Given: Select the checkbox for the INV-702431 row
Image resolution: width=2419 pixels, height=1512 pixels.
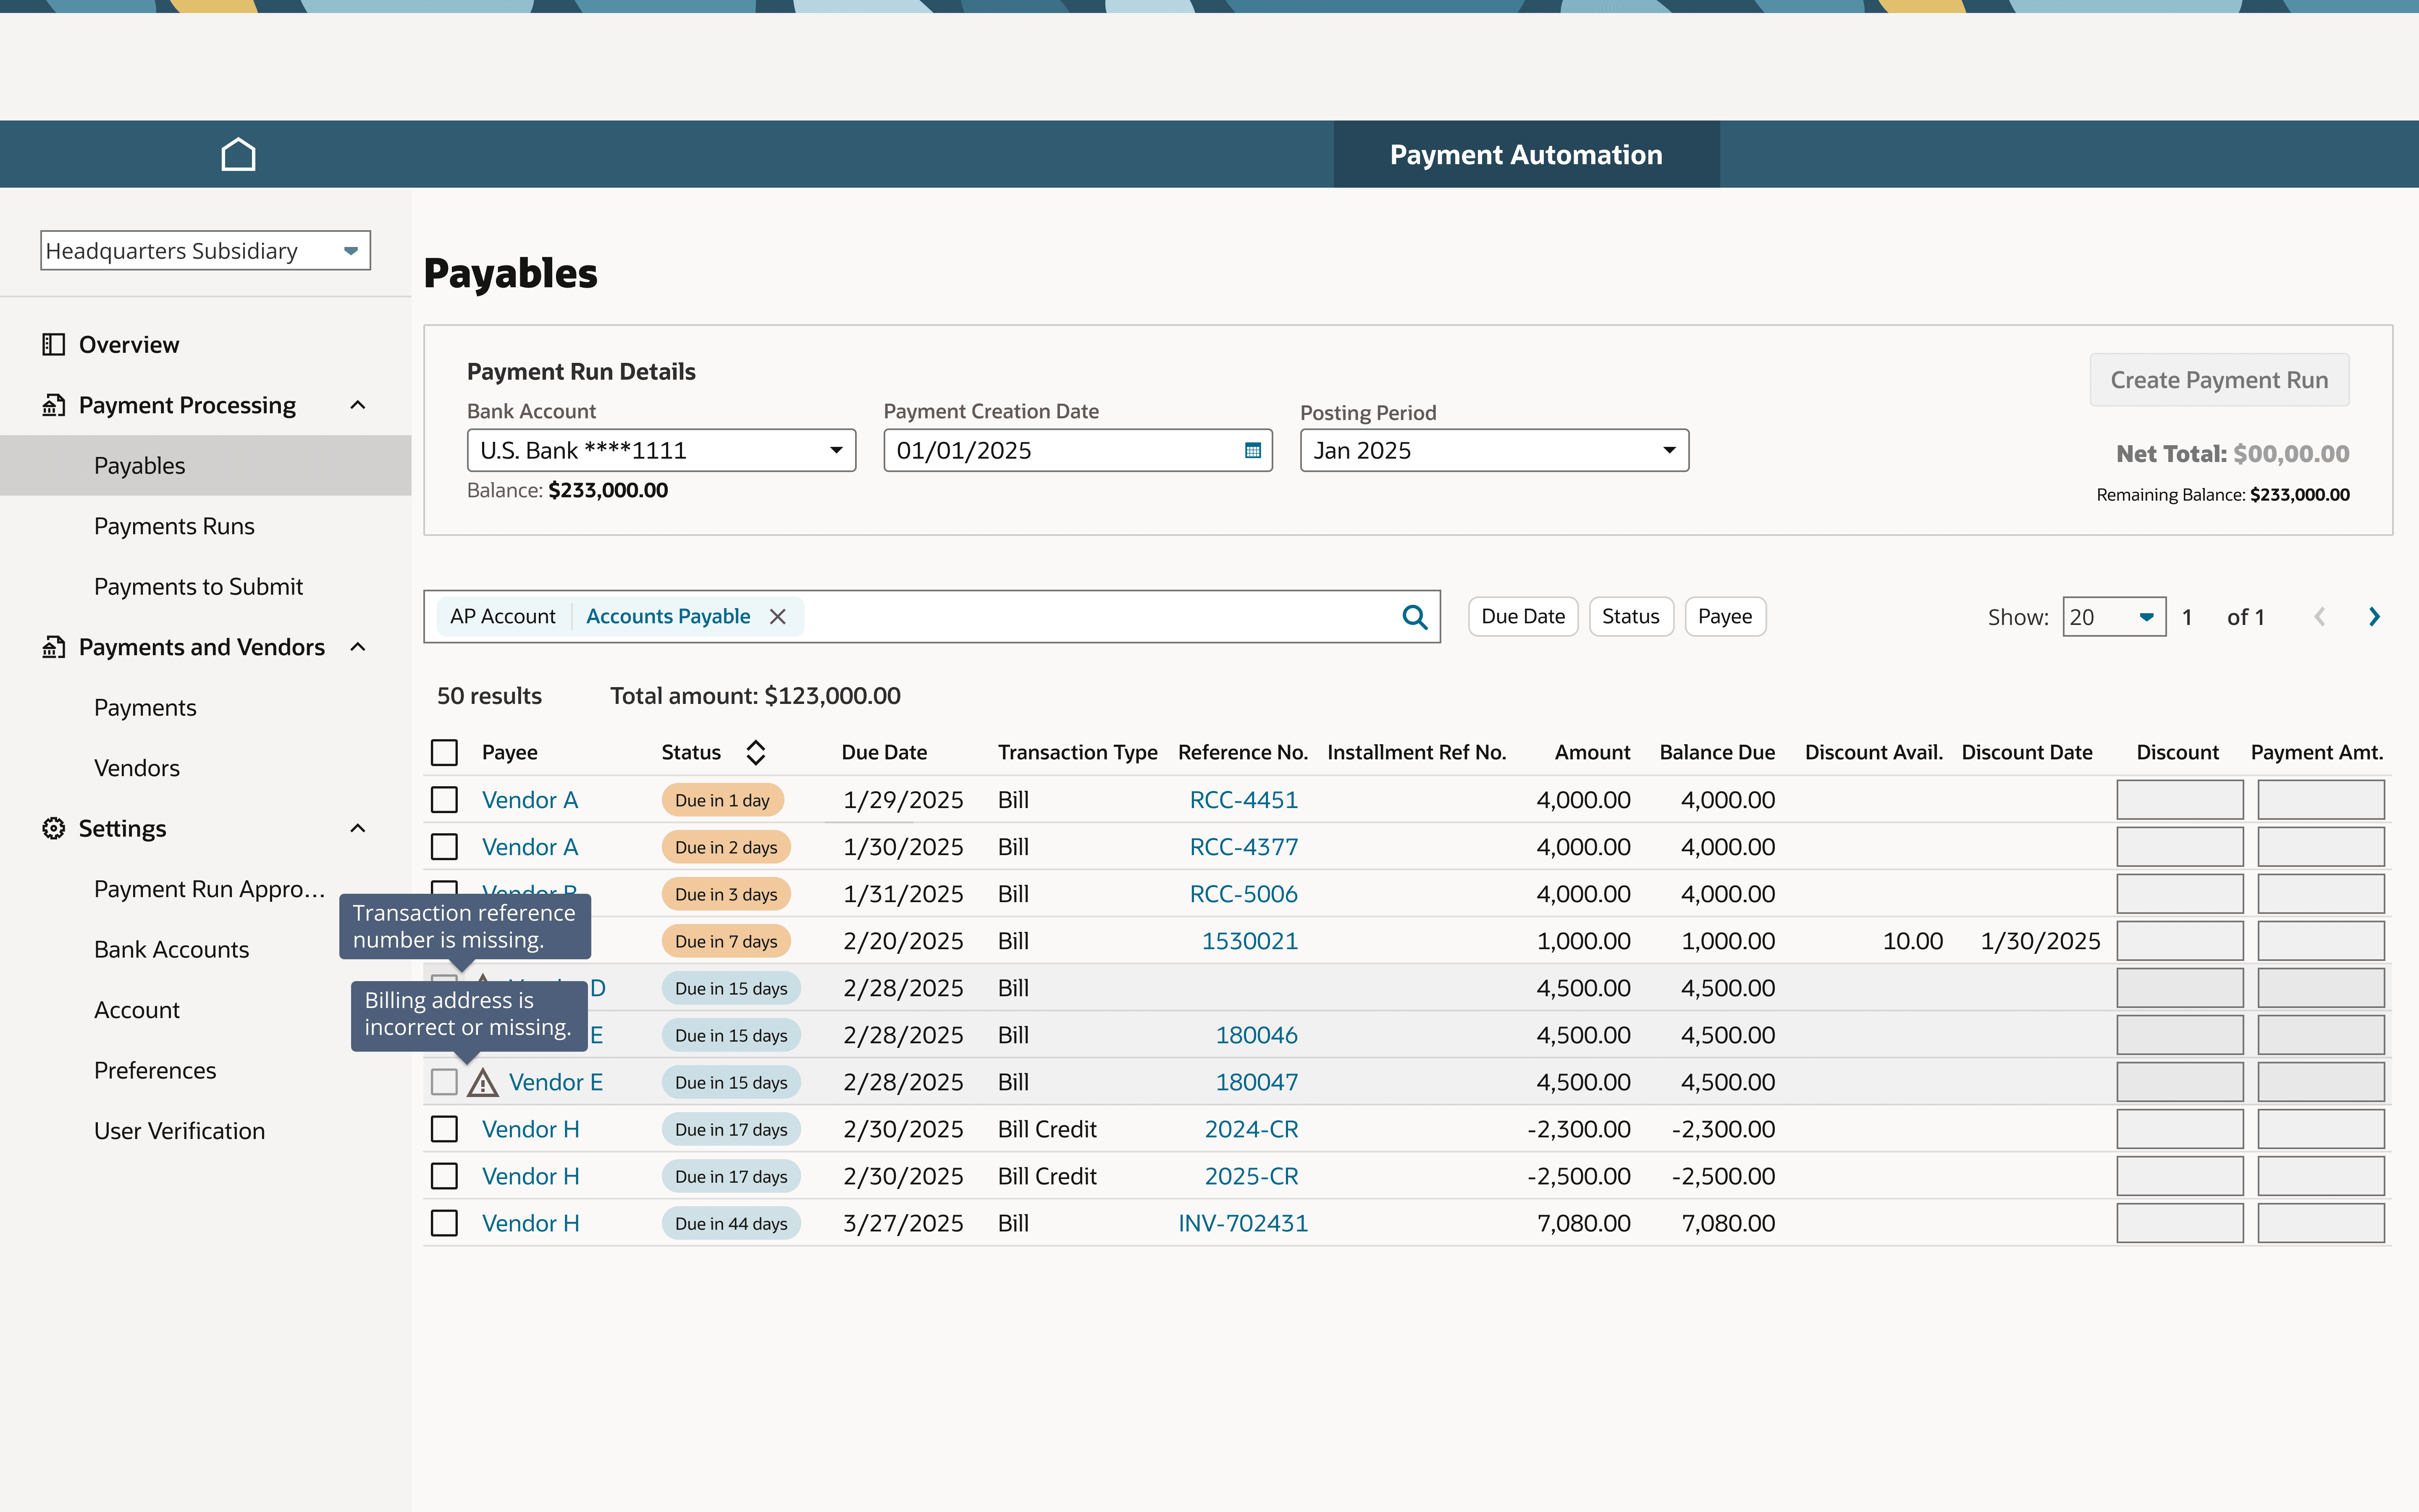Looking at the screenshot, I should (444, 1223).
